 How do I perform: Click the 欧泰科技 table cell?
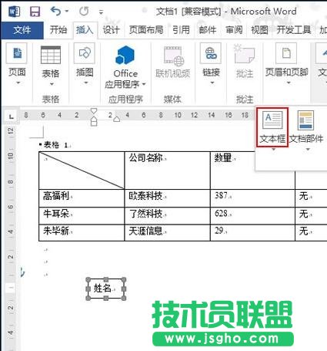coord(167,198)
